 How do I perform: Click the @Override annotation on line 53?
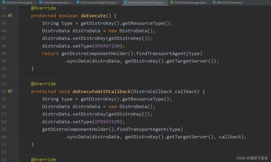tap(43, 84)
